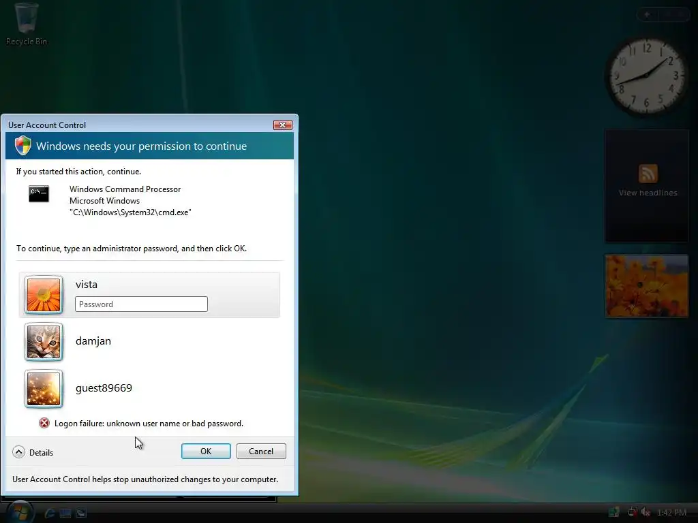Click the Windows Command Processor text
Image resolution: width=698 pixels, height=523 pixels.
[x=125, y=189]
